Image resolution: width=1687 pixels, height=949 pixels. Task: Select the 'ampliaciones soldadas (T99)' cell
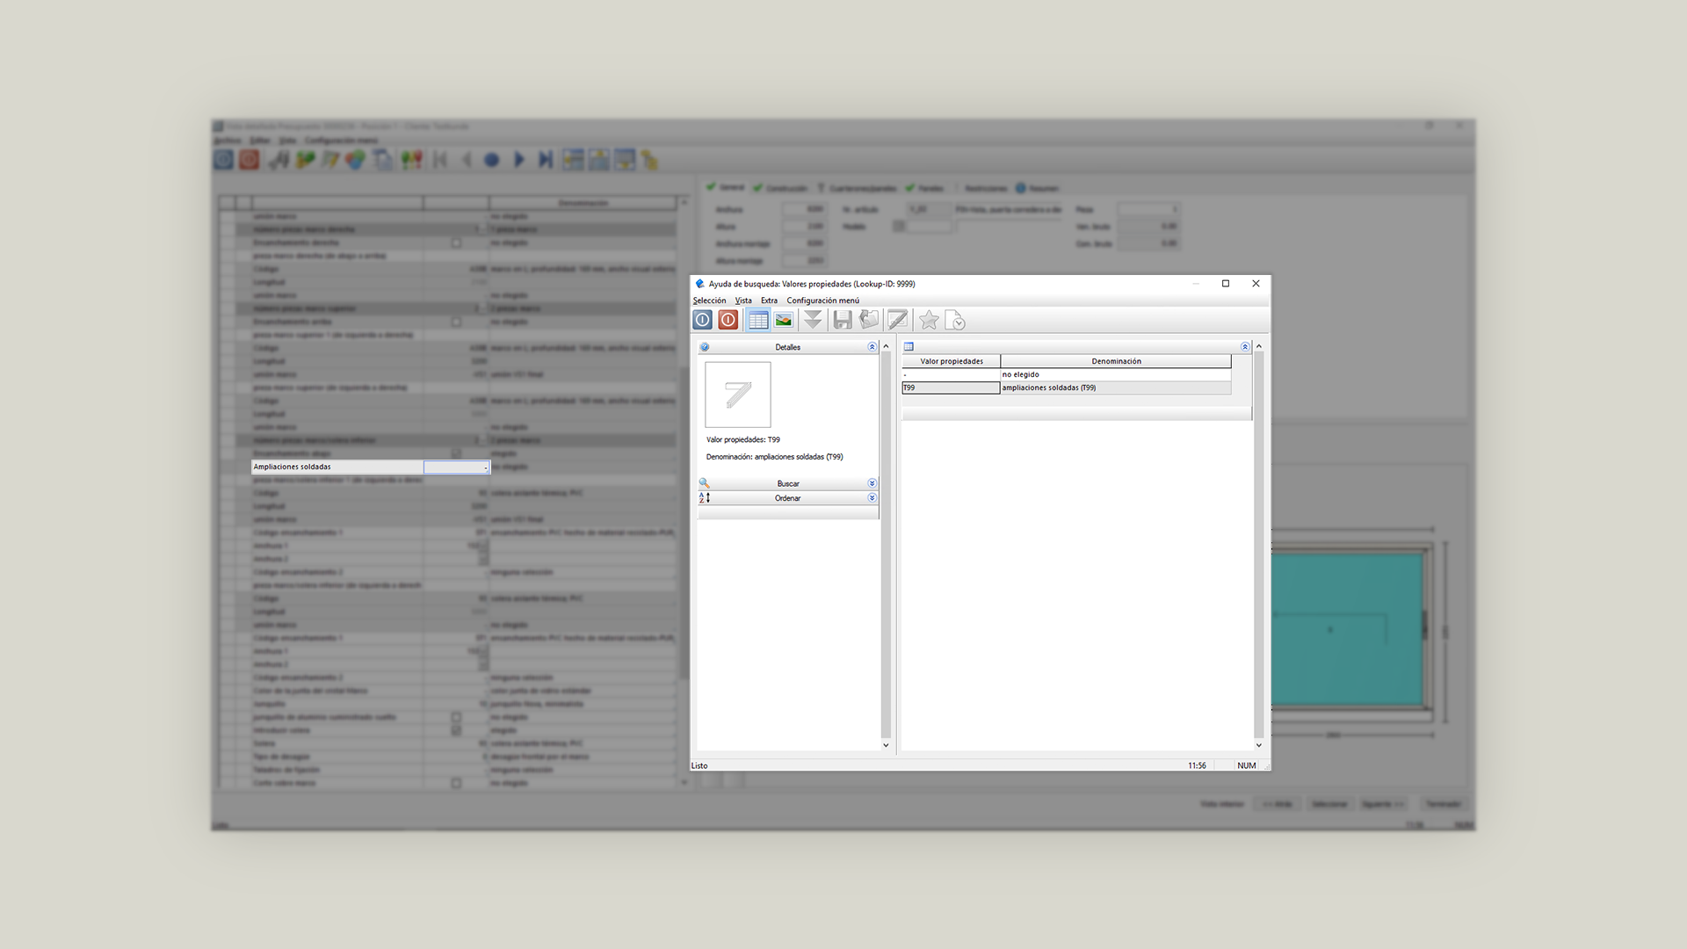tap(1116, 388)
